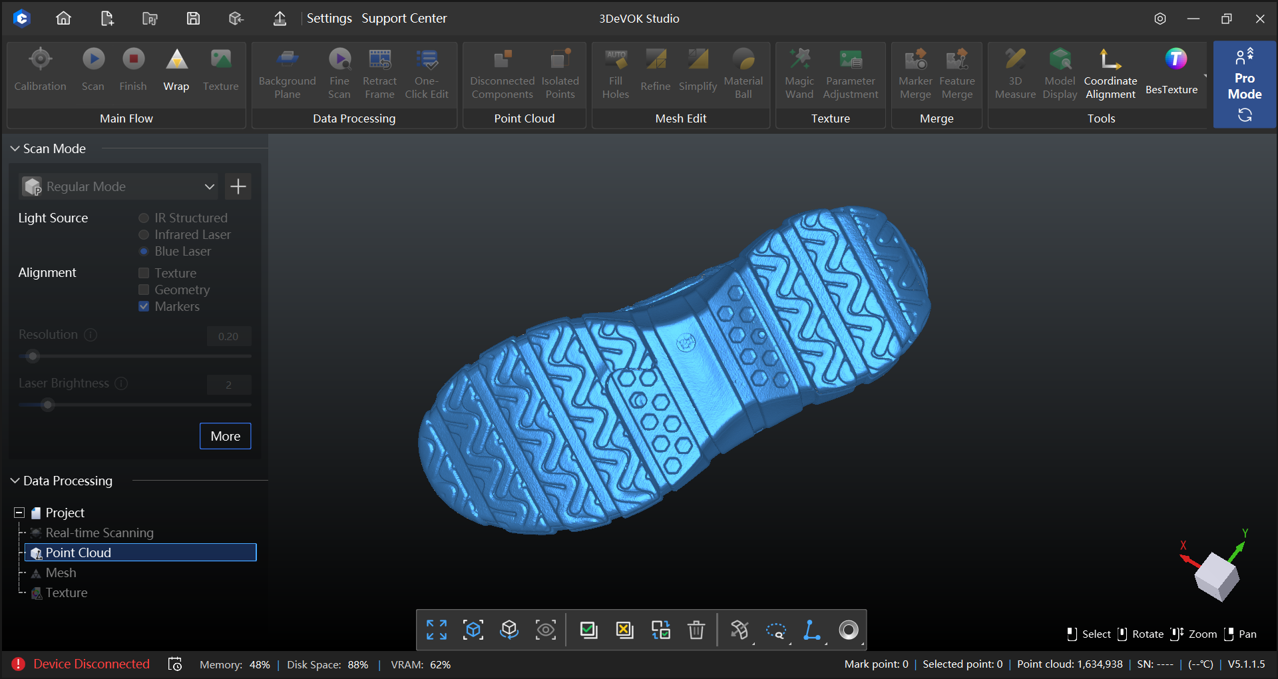Click the orientation cube gizmo
Viewport: 1278px width, 679px height.
click(x=1217, y=576)
